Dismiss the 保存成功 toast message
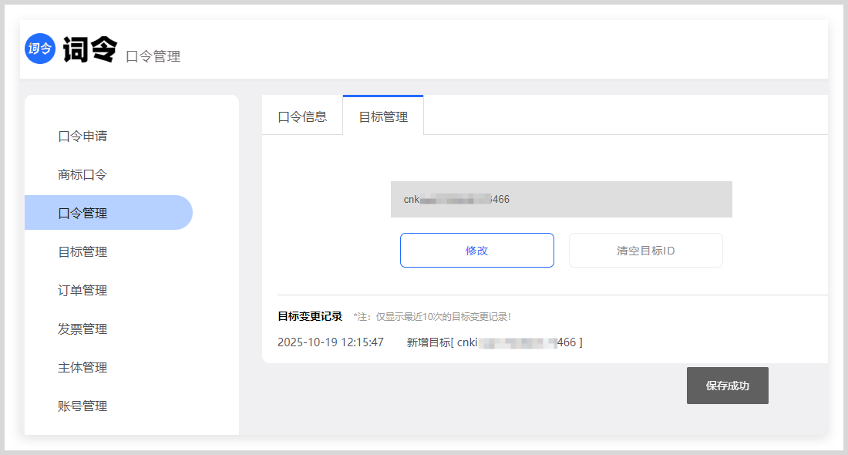 coord(727,386)
